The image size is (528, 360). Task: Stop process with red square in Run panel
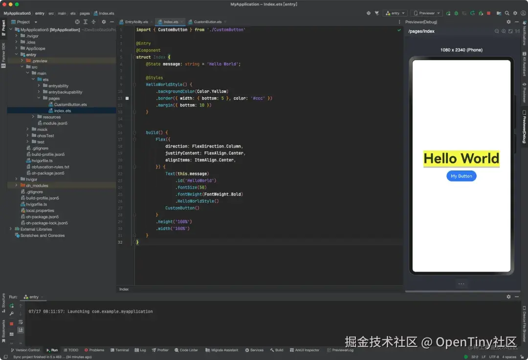click(x=11, y=324)
